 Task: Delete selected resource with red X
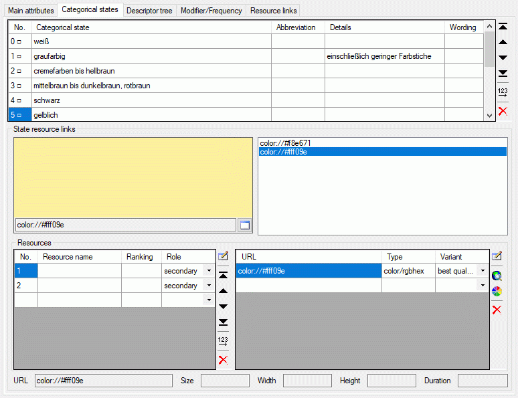pos(224,360)
